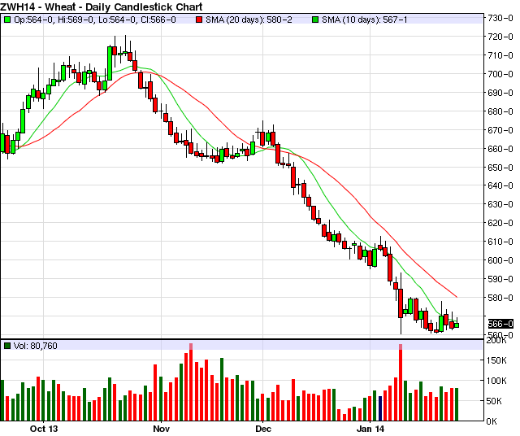This screenshot has width=520, height=436.
Task: Click the 720-0 price axis label
Action: point(500,37)
